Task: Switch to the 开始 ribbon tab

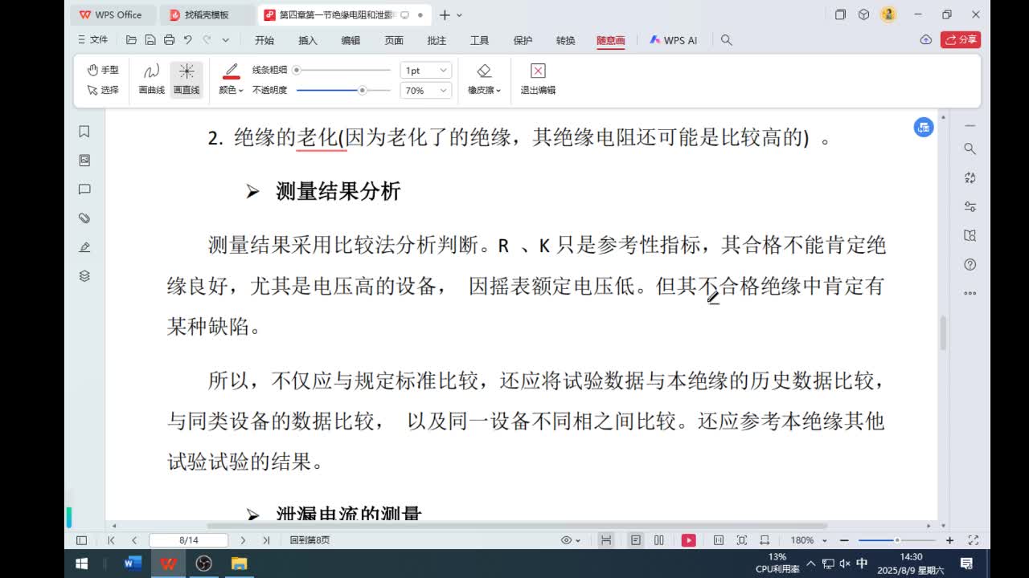Action: click(264, 40)
